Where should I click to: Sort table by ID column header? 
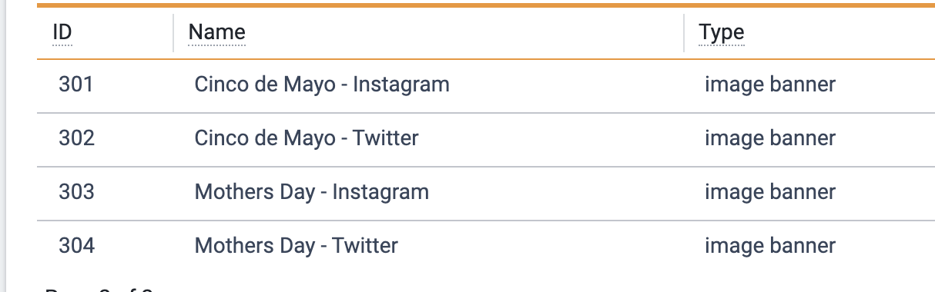[62, 33]
